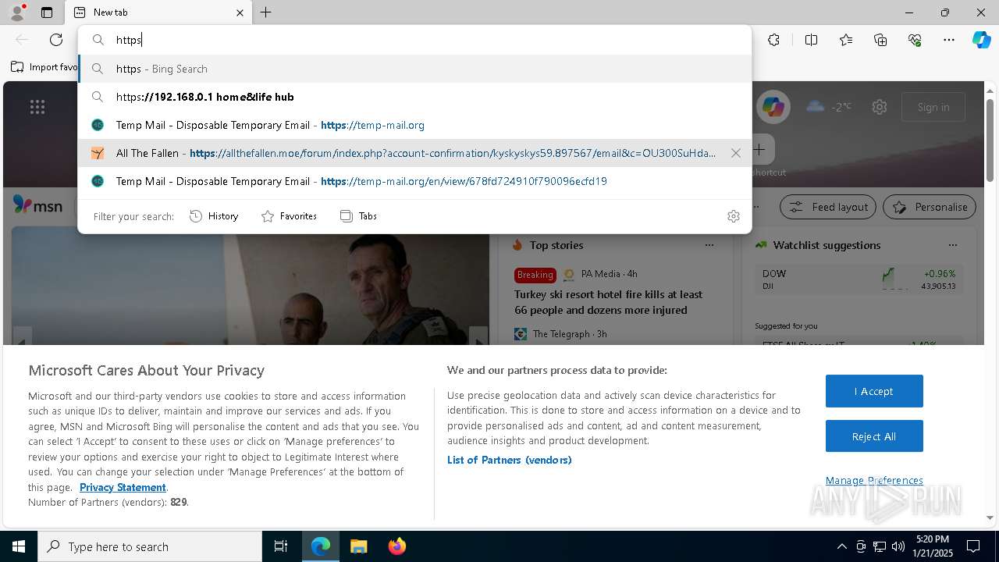Open new tab page settings gear

[880, 107]
